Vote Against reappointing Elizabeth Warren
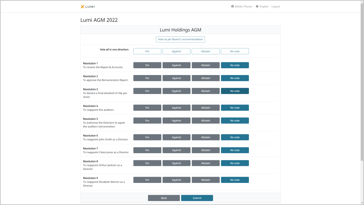The height and width of the screenshot is (205, 364). (176, 180)
